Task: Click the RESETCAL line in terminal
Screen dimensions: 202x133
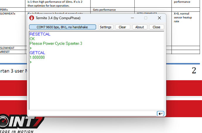Action: (40, 34)
